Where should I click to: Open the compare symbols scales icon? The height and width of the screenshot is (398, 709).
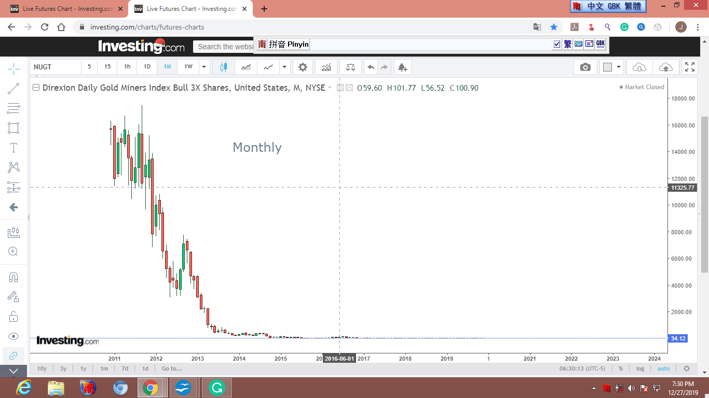[x=351, y=67]
